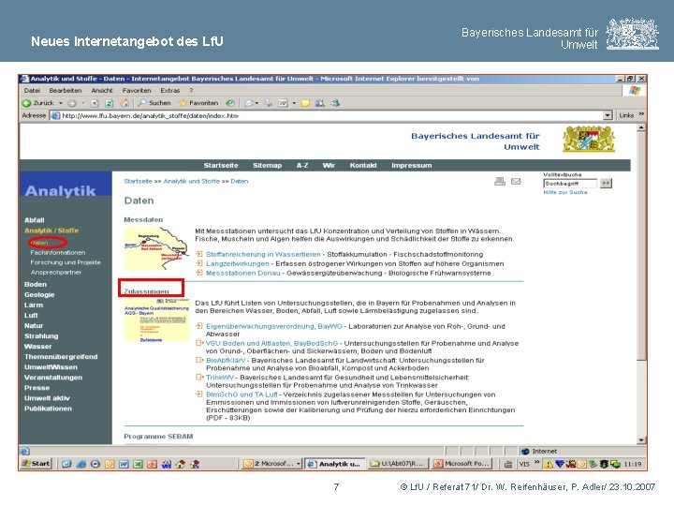Expand the grouped Microsoft taskbar button
The image size is (674, 506).
point(271,464)
